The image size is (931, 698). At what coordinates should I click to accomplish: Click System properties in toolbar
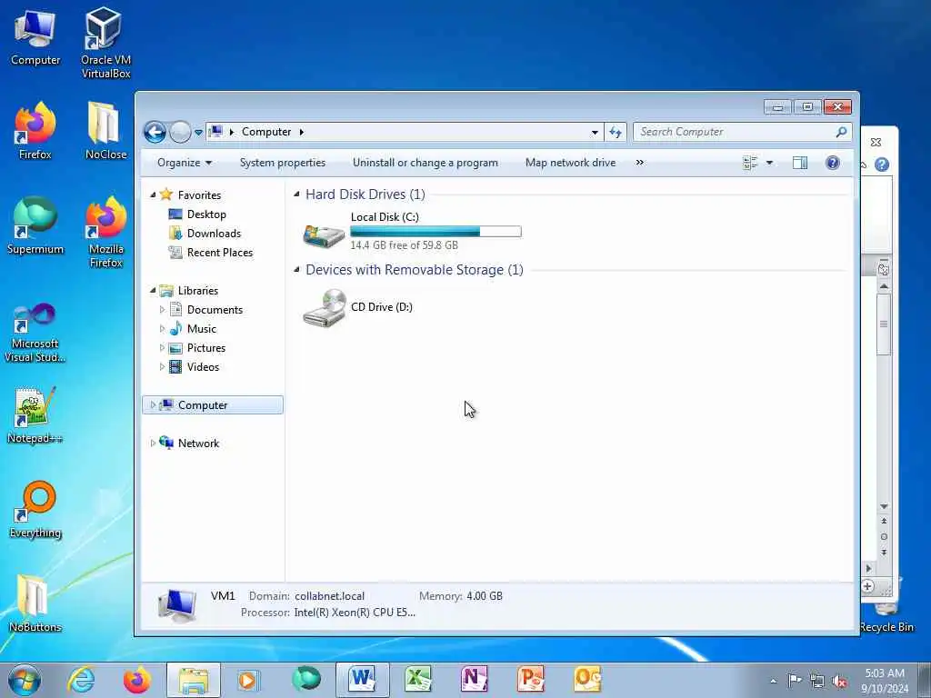click(283, 163)
